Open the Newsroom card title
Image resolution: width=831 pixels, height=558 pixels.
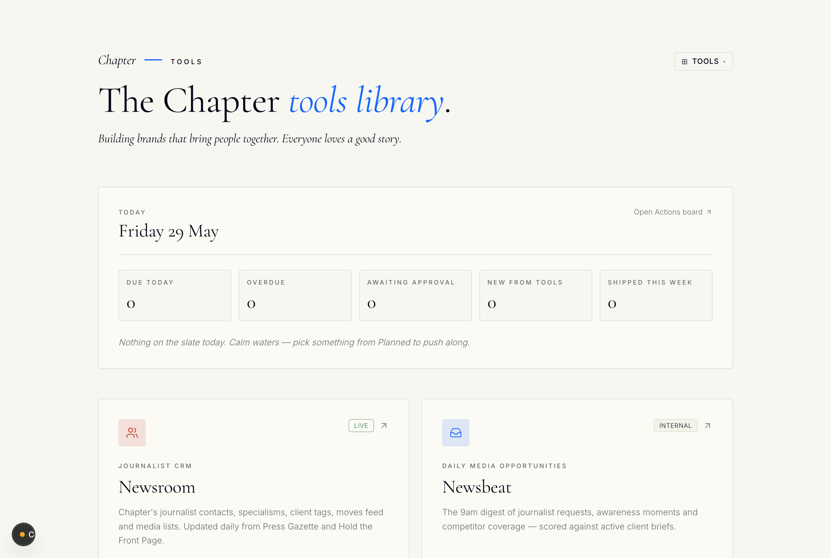click(157, 487)
